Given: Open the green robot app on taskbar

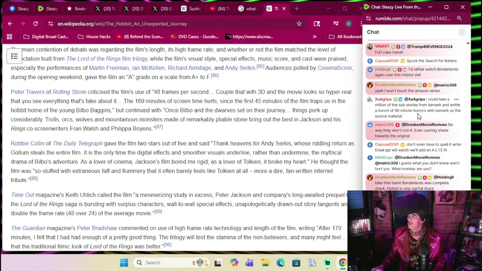Looking at the screenshot, I should click(327, 262).
